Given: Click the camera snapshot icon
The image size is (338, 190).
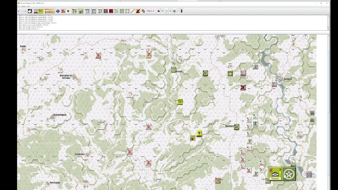Looking at the screenshot, I should 159,11.
